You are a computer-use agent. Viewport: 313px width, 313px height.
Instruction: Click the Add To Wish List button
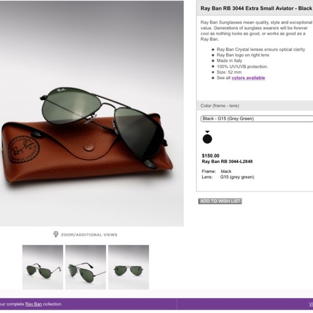pos(220,201)
